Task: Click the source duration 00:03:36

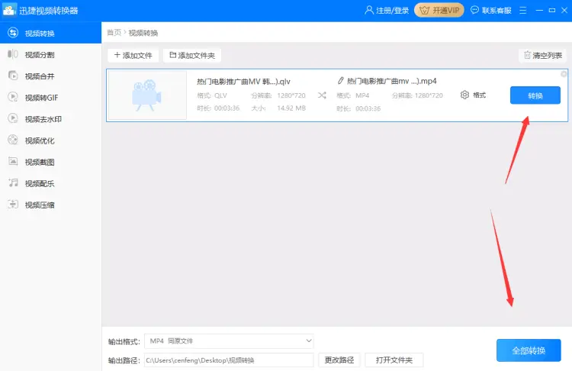Action: click(227, 108)
